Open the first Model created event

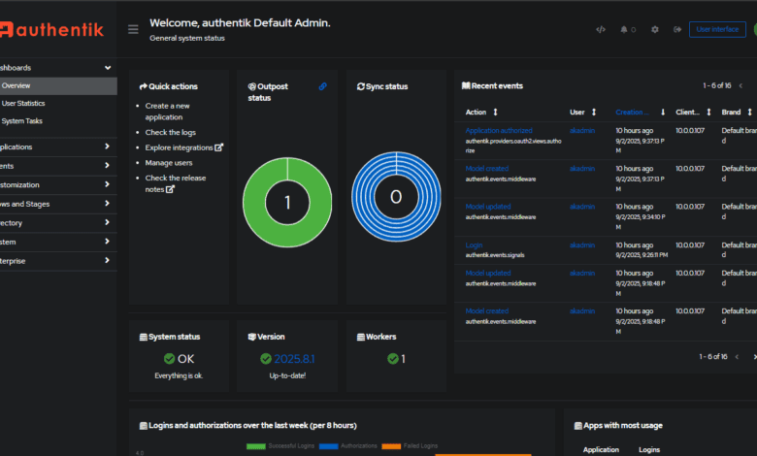486,169
